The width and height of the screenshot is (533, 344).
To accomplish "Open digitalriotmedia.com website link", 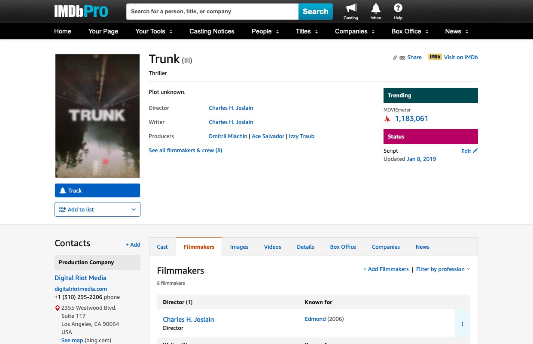I will (x=81, y=289).
